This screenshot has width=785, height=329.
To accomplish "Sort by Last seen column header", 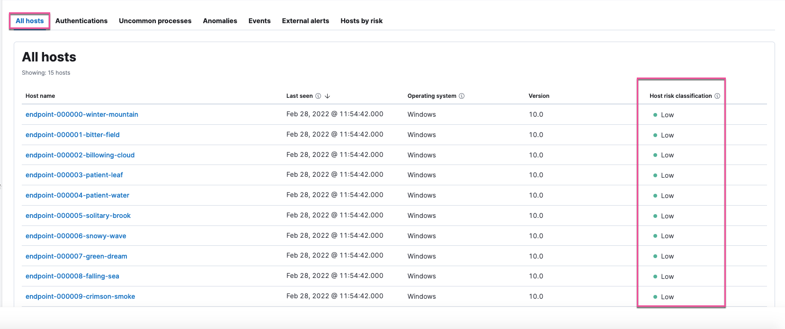I will tap(299, 96).
